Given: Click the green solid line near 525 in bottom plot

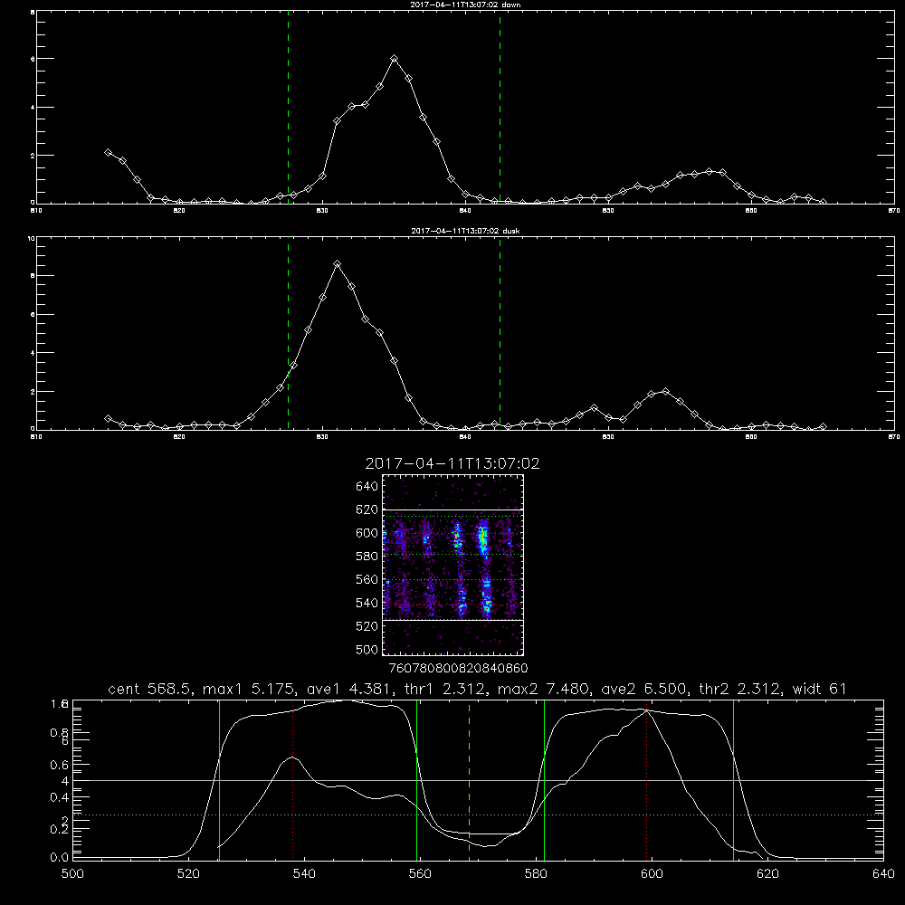Looking at the screenshot, I should click(x=219, y=780).
